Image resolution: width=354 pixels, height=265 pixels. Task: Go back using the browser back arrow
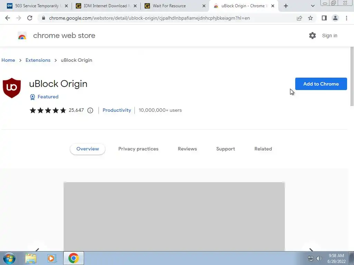pos(8,18)
